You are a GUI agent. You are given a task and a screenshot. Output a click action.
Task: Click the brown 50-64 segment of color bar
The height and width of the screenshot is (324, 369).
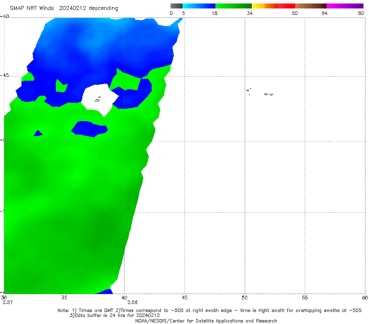pos(311,6)
